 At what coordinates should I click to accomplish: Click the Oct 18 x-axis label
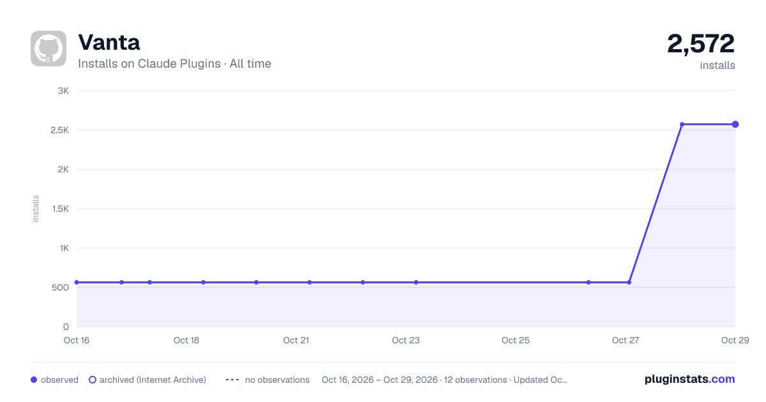(x=186, y=340)
